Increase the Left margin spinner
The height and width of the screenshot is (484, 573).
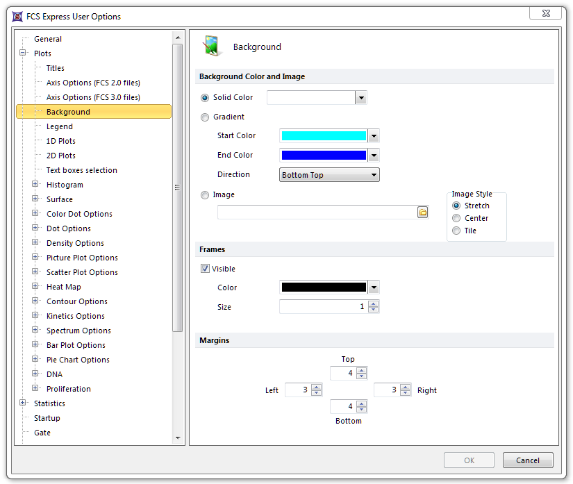[x=316, y=387]
